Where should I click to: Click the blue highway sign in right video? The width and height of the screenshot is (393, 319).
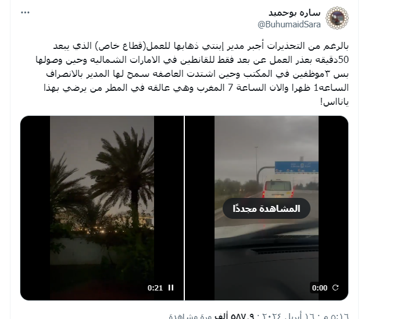click(296, 167)
